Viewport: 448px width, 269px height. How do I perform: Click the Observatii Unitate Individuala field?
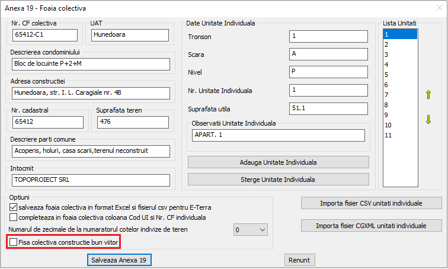[x=278, y=136]
